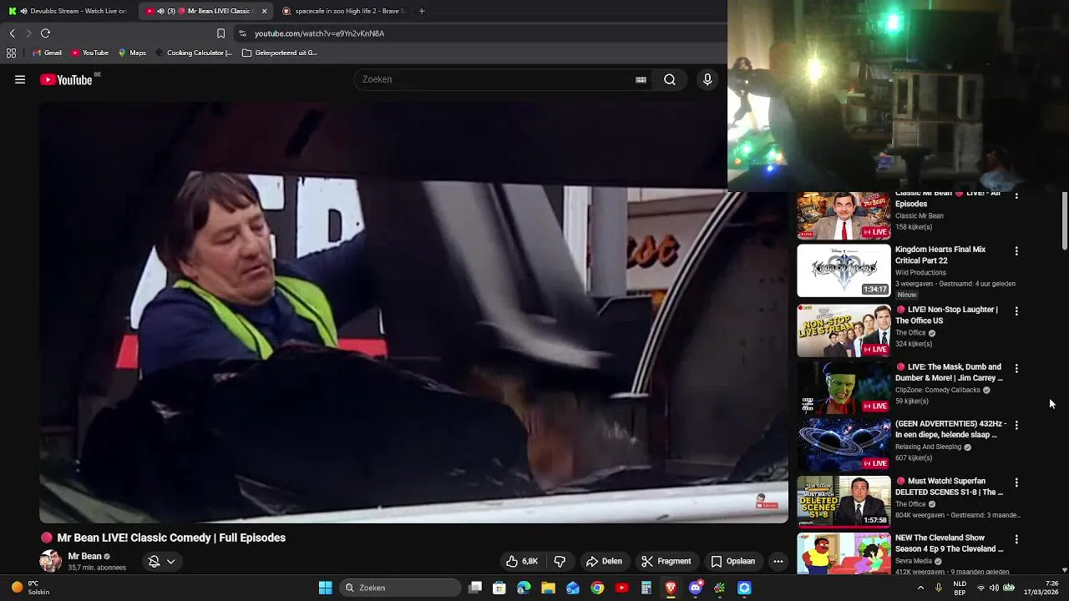Open Cooking Calculator bookmark
The image size is (1069, 601).
pos(193,53)
